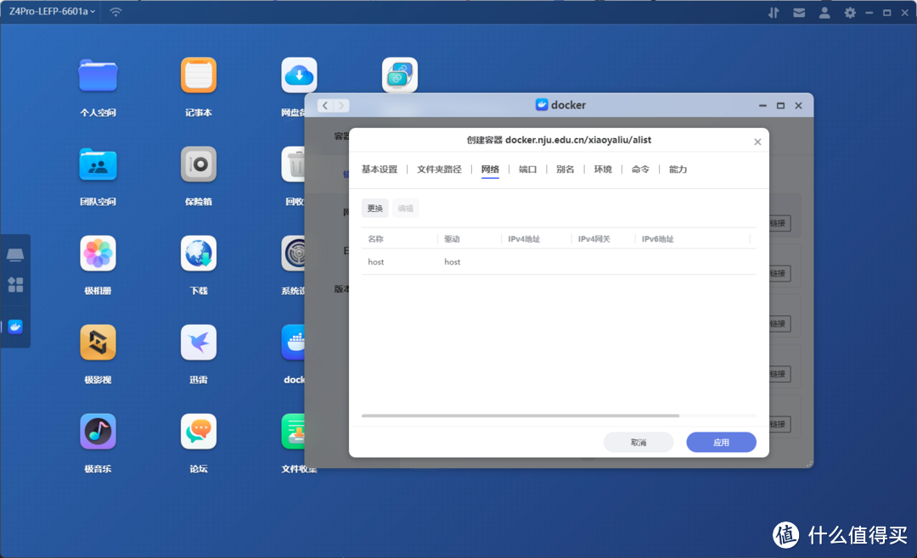Click the docker icon in left dock
Viewport: 917px width, 558px height.
(x=16, y=327)
